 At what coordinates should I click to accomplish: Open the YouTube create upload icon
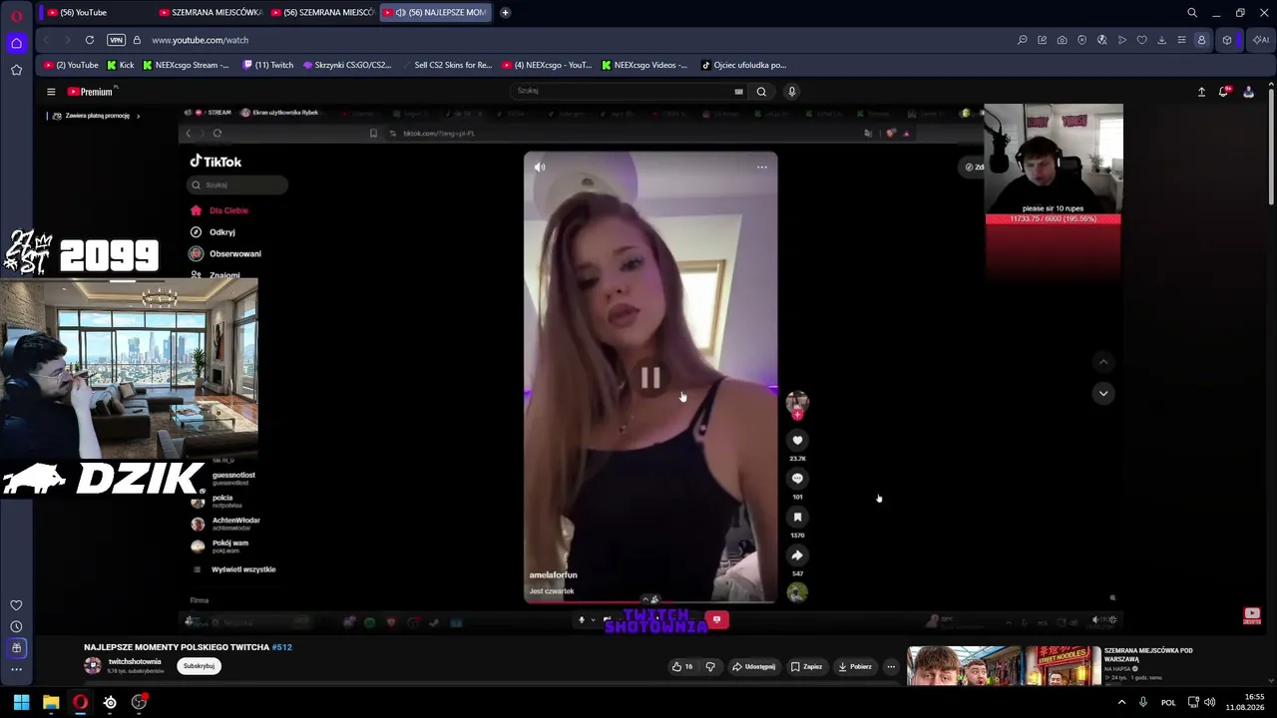click(x=1201, y=92)
